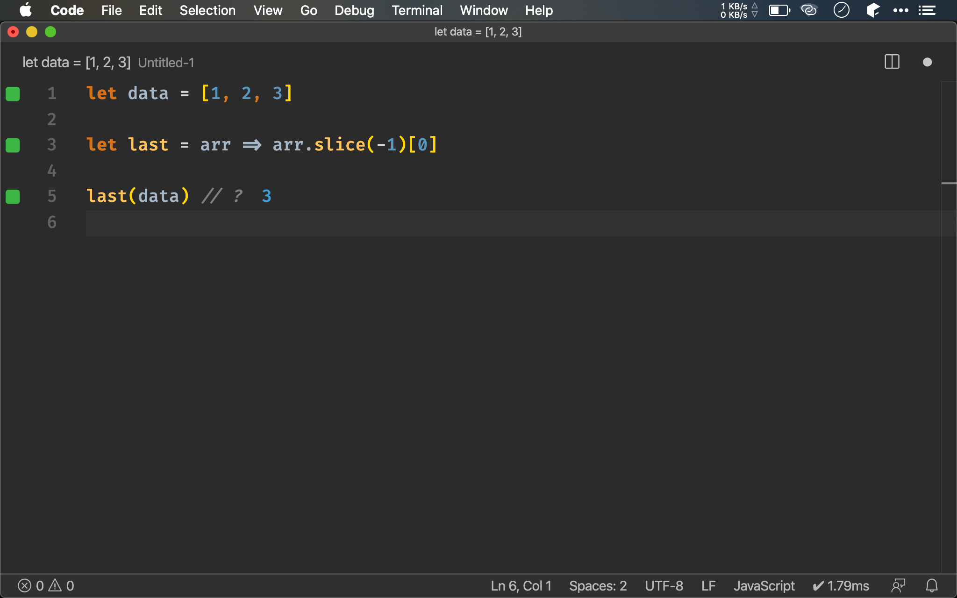Viewport: 957px width, 598px height.
Task: Click 'UTF-8' encoding in status bar
Action: click(664, 586)
